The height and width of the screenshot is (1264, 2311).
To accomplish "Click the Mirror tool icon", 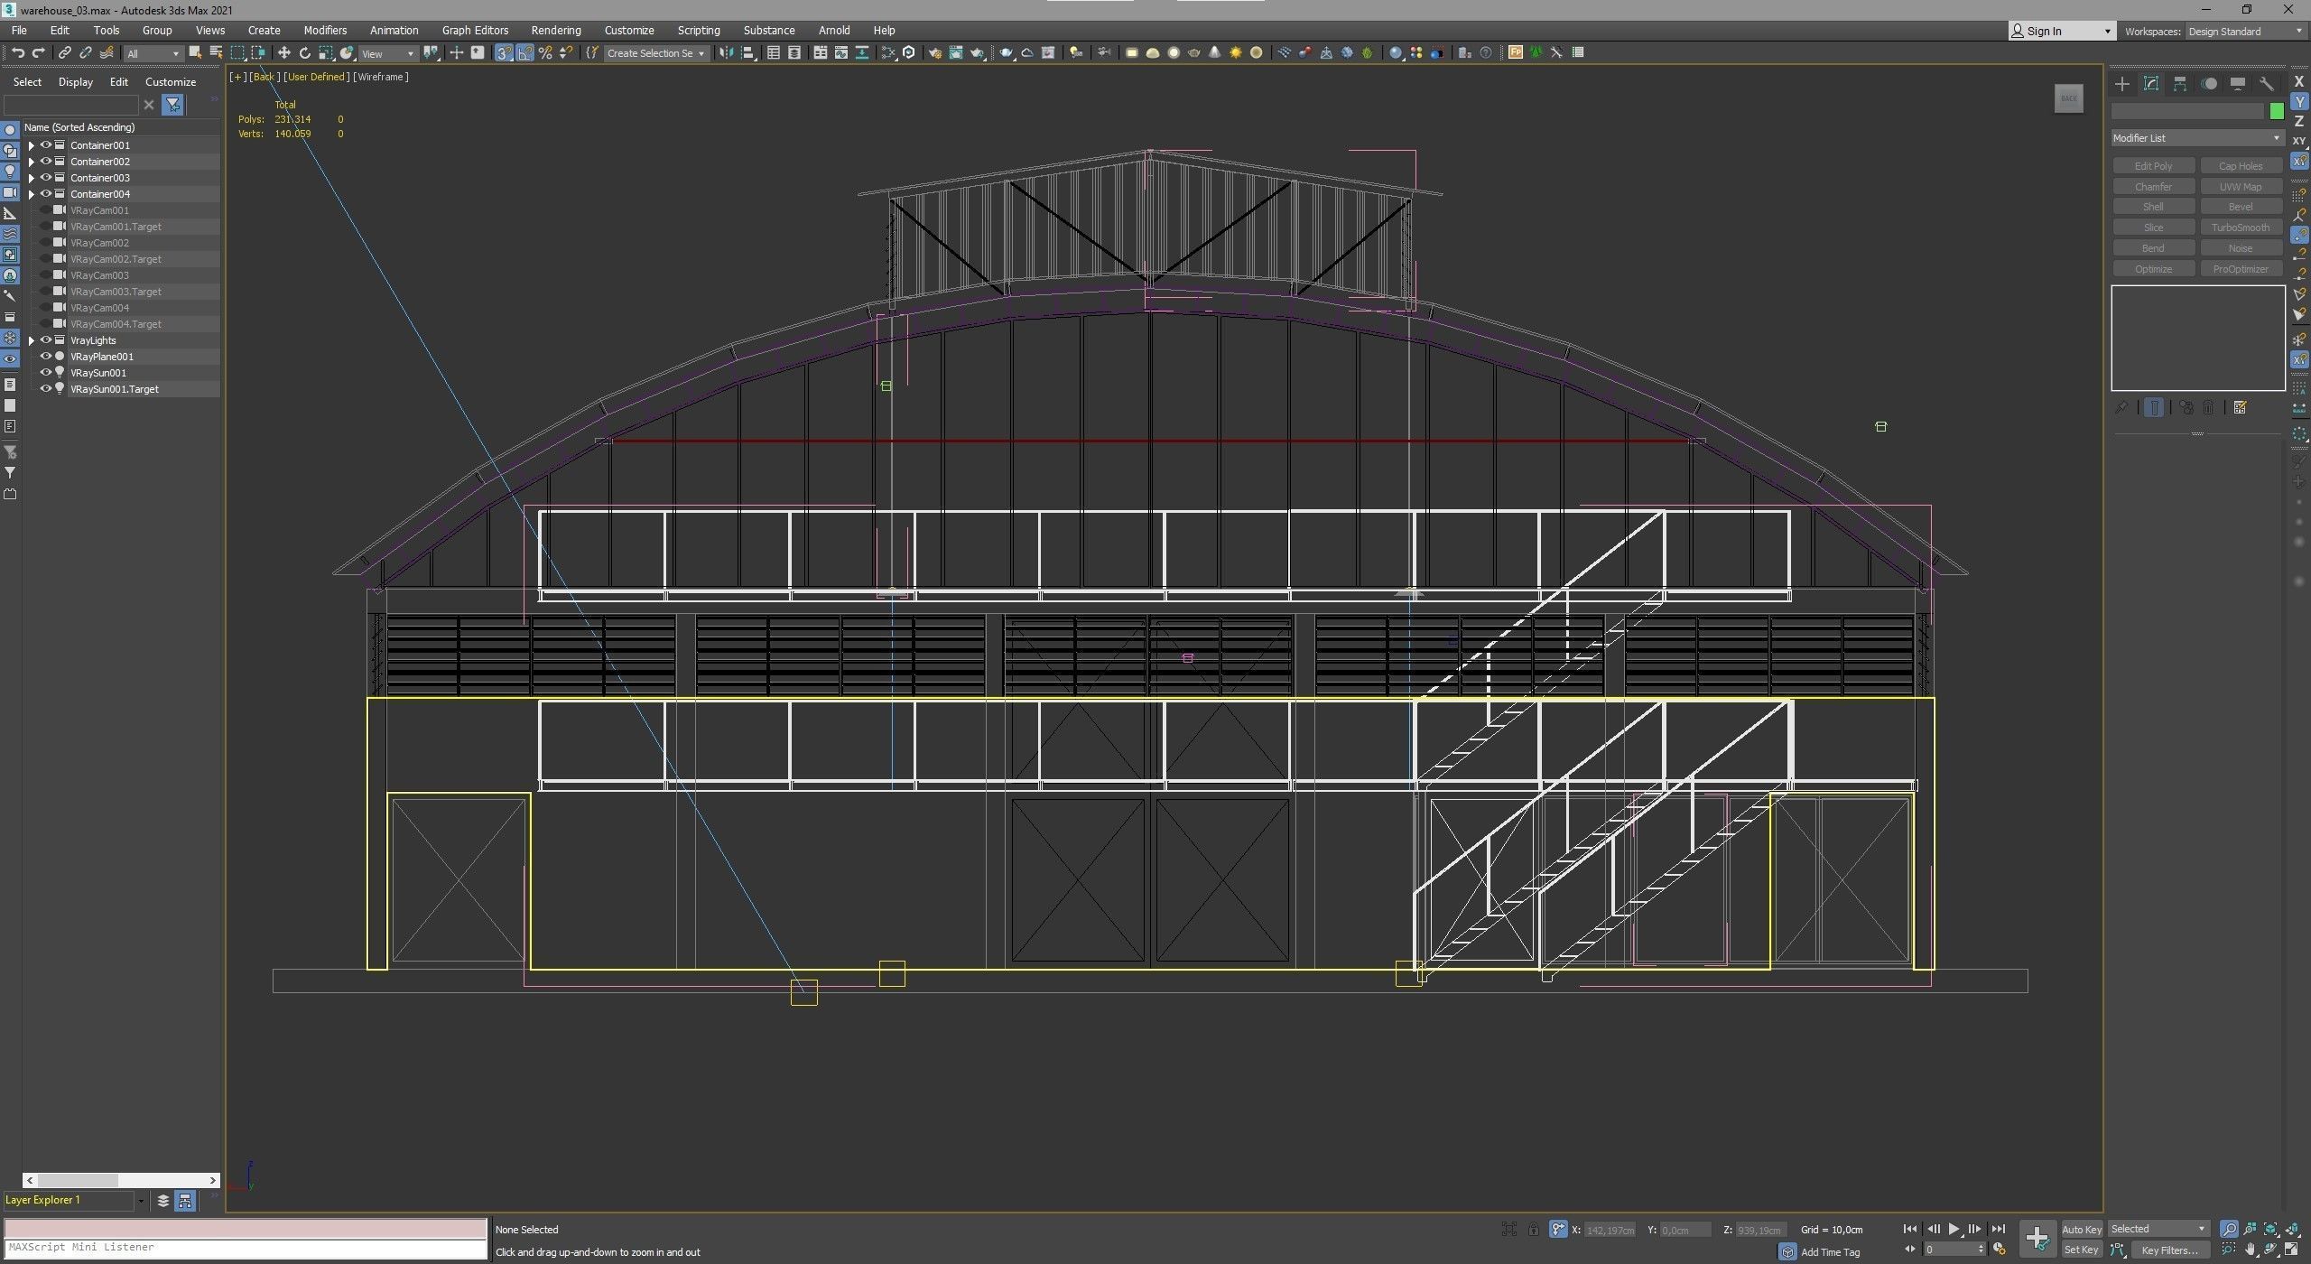I will (726, 53).
